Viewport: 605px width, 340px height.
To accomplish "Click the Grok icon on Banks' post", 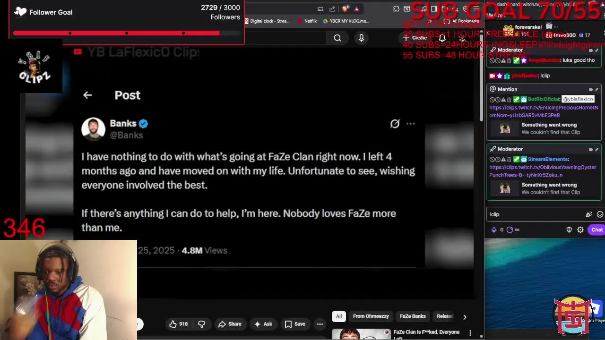I will pyautogui.click(x=395, y=124).
